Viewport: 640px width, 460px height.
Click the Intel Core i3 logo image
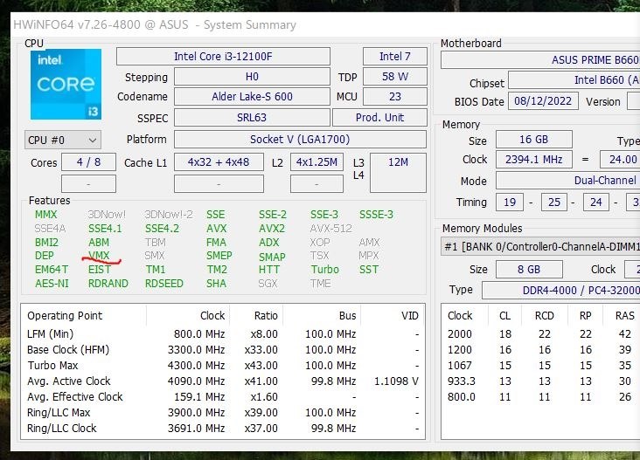point(66,84)
